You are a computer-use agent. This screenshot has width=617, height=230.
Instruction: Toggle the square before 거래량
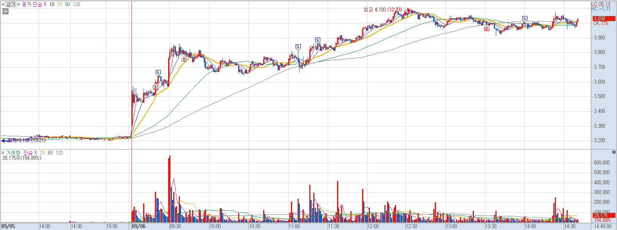pyautogui.click(x=3, y=153)
